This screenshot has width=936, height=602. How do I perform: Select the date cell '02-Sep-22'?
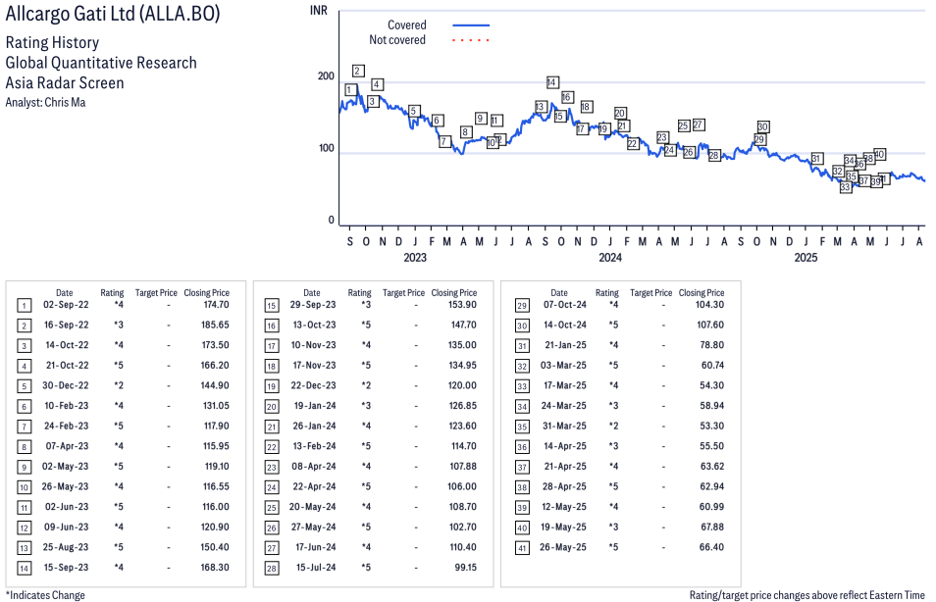66,304
